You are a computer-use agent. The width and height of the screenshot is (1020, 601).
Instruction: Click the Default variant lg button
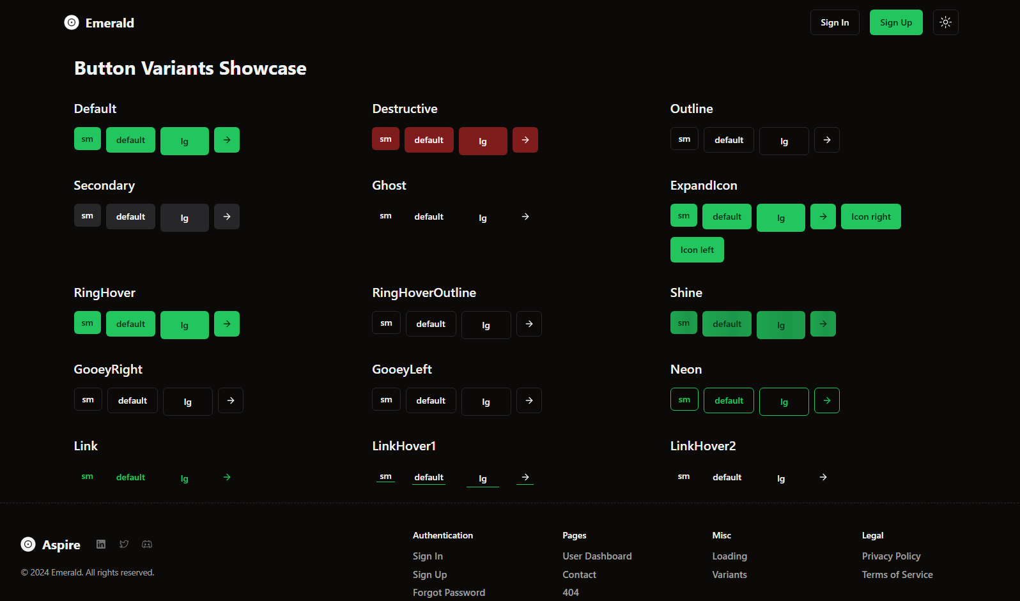[x=185, y=141]
